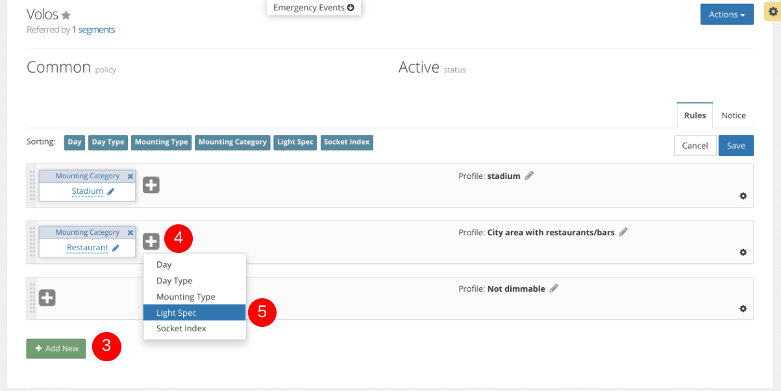The image size is (781, 391).
Task: Edit the Not dimmable profile pencil
Action: [554, 289]
